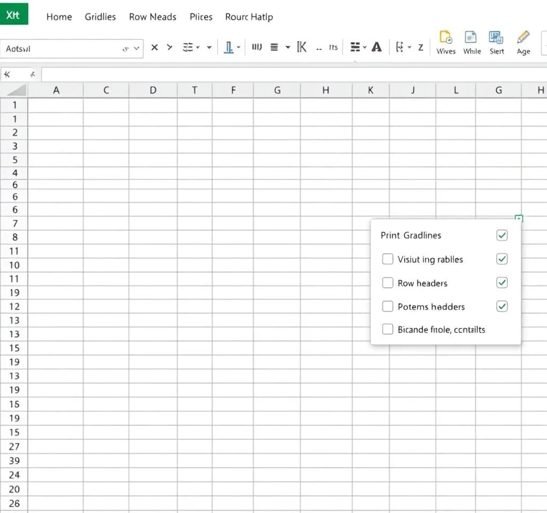Switch to the Row Neads tab
The image size is (547, 513).
[152, 17]
